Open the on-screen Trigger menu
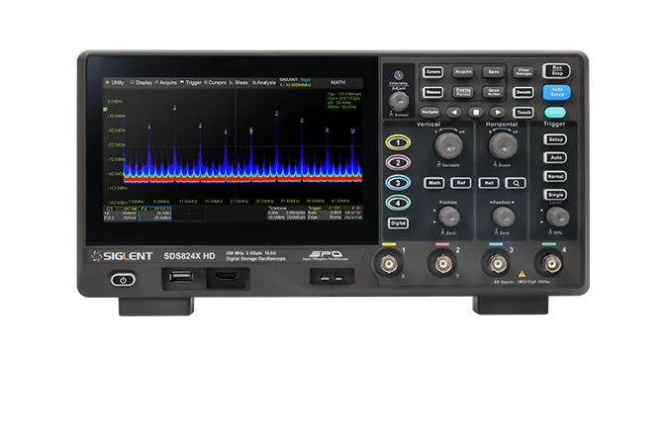The height and width of the screenshot is (445, 668). pos(191,83)
